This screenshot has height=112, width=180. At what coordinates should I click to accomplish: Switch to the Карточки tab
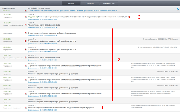[x=71, y=3]
